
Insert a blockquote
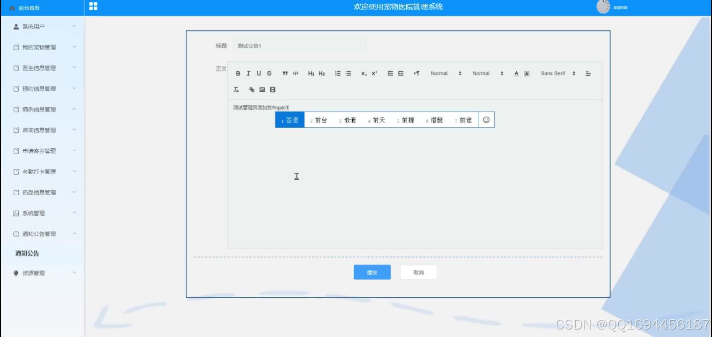(285, 73)
